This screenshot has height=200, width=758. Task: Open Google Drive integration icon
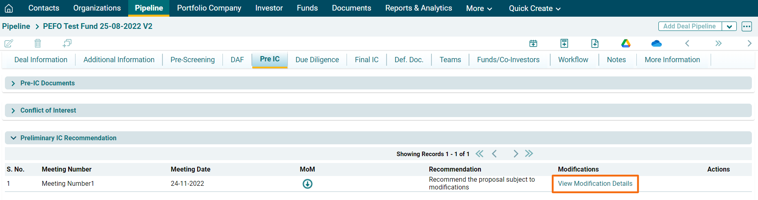(x=626, y=43)
